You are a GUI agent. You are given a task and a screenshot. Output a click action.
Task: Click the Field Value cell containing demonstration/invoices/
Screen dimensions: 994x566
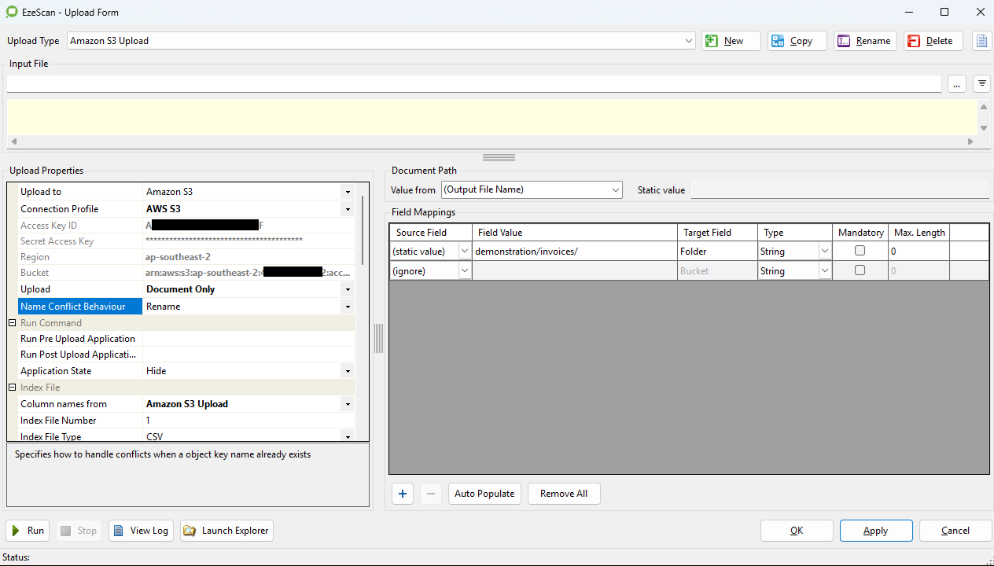[574, 252]
